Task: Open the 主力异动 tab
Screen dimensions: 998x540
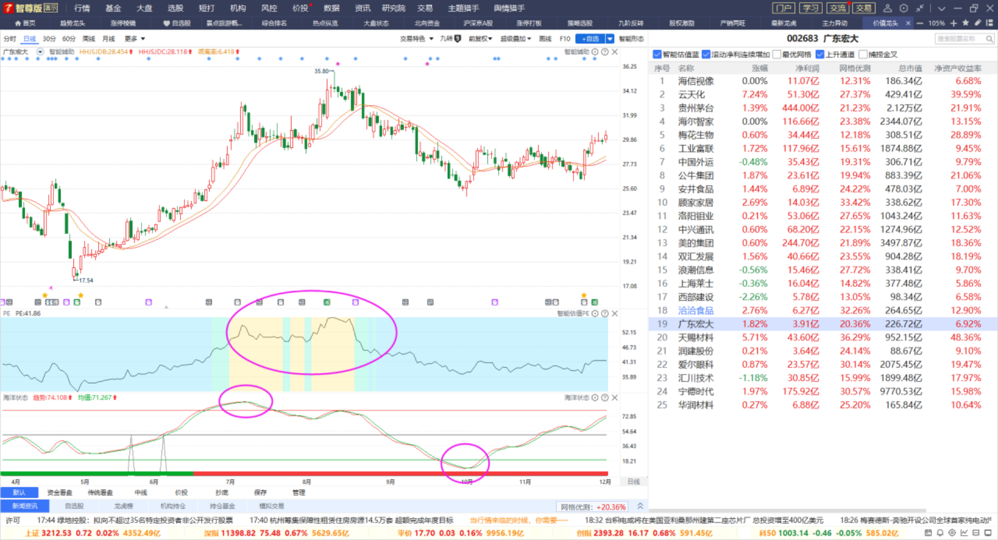Action: (835, 23)
